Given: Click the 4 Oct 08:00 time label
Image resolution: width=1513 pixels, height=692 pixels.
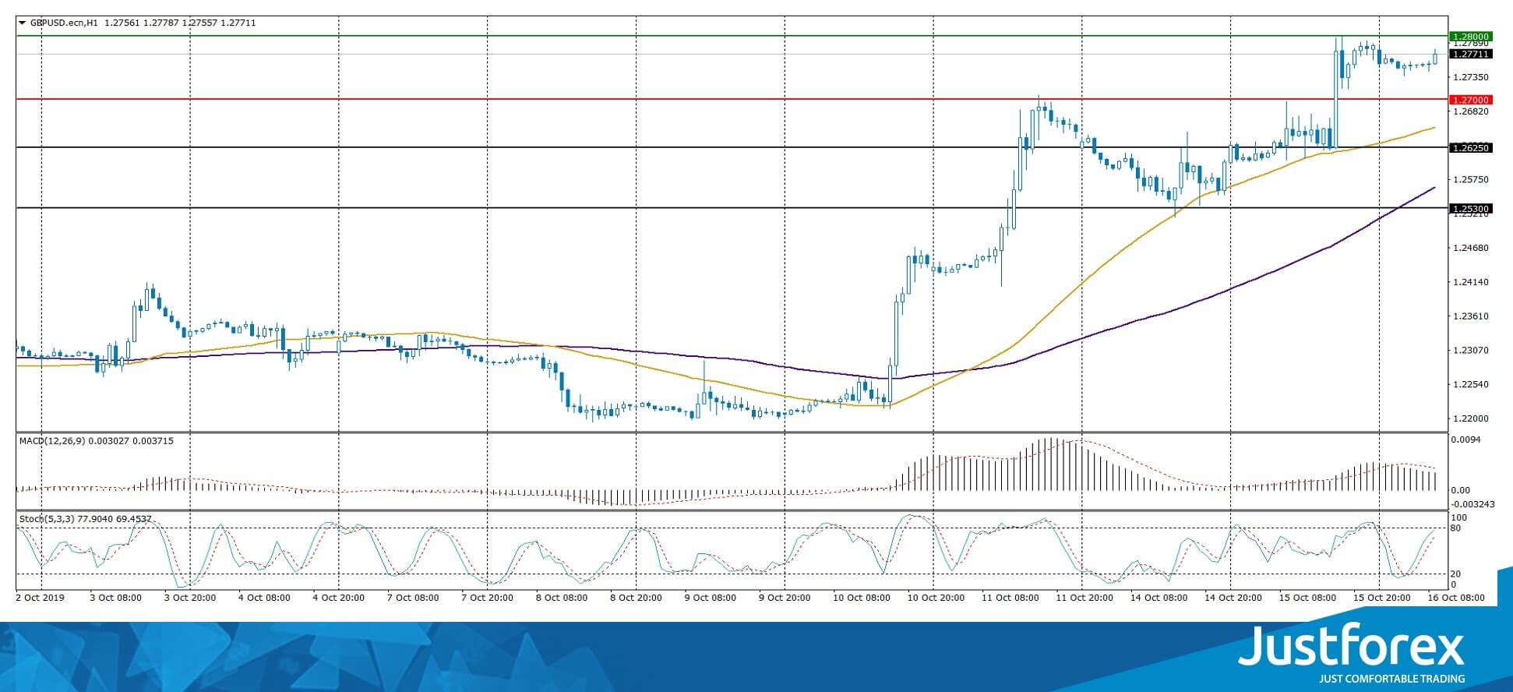Looking at the screenshot, I should click(265, 598).
